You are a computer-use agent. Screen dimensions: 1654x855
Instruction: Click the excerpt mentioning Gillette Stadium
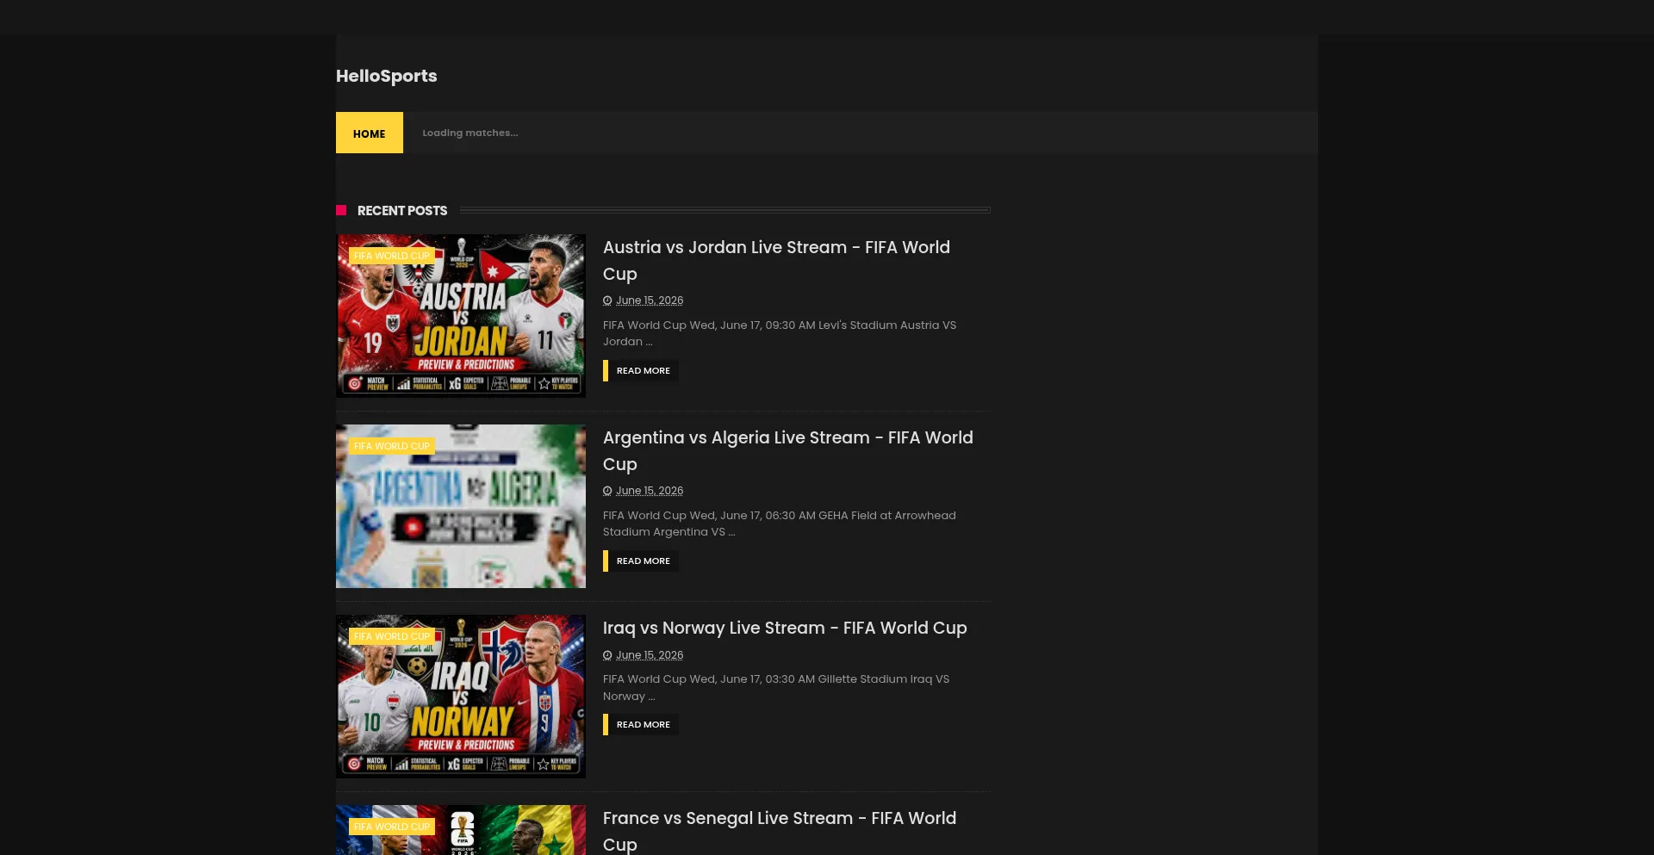(776, 688)
